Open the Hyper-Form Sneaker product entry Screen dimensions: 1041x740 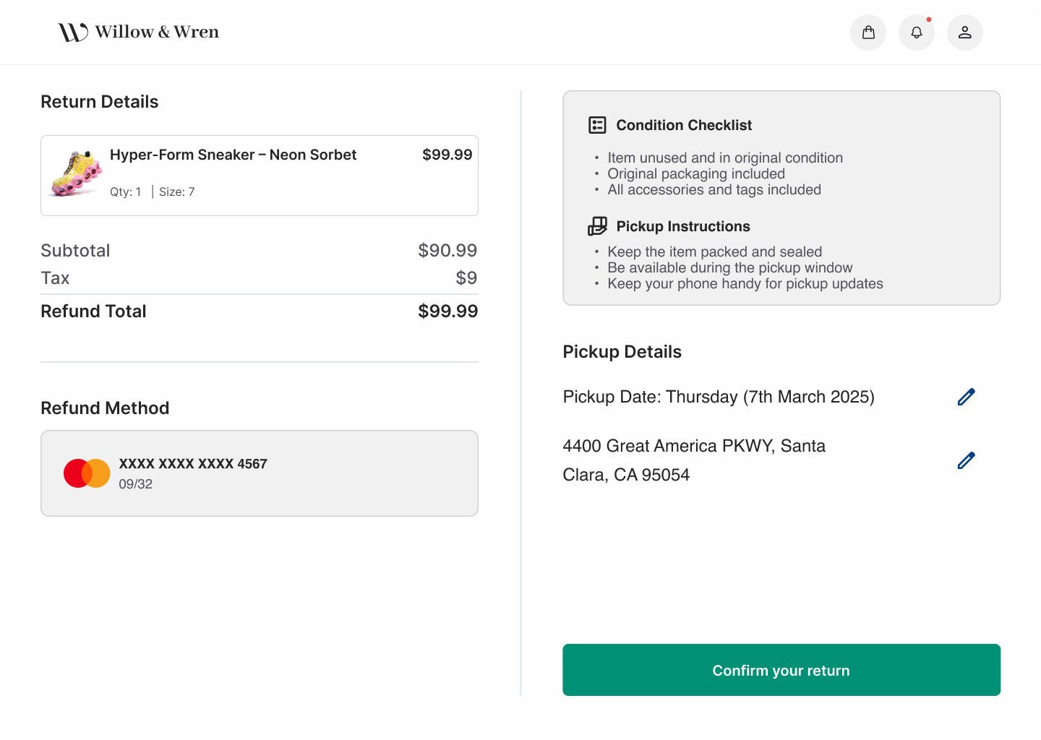coord(260,176)
